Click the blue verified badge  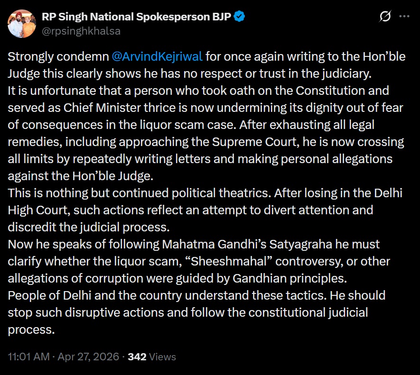240,17
